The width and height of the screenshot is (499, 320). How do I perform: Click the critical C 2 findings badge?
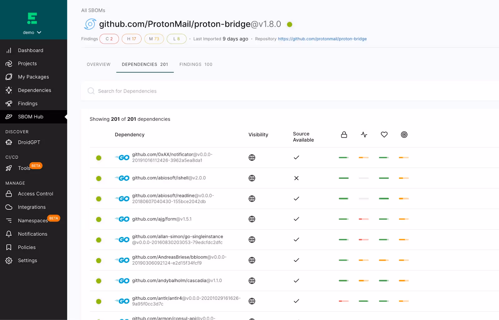[x=109, y=39]
